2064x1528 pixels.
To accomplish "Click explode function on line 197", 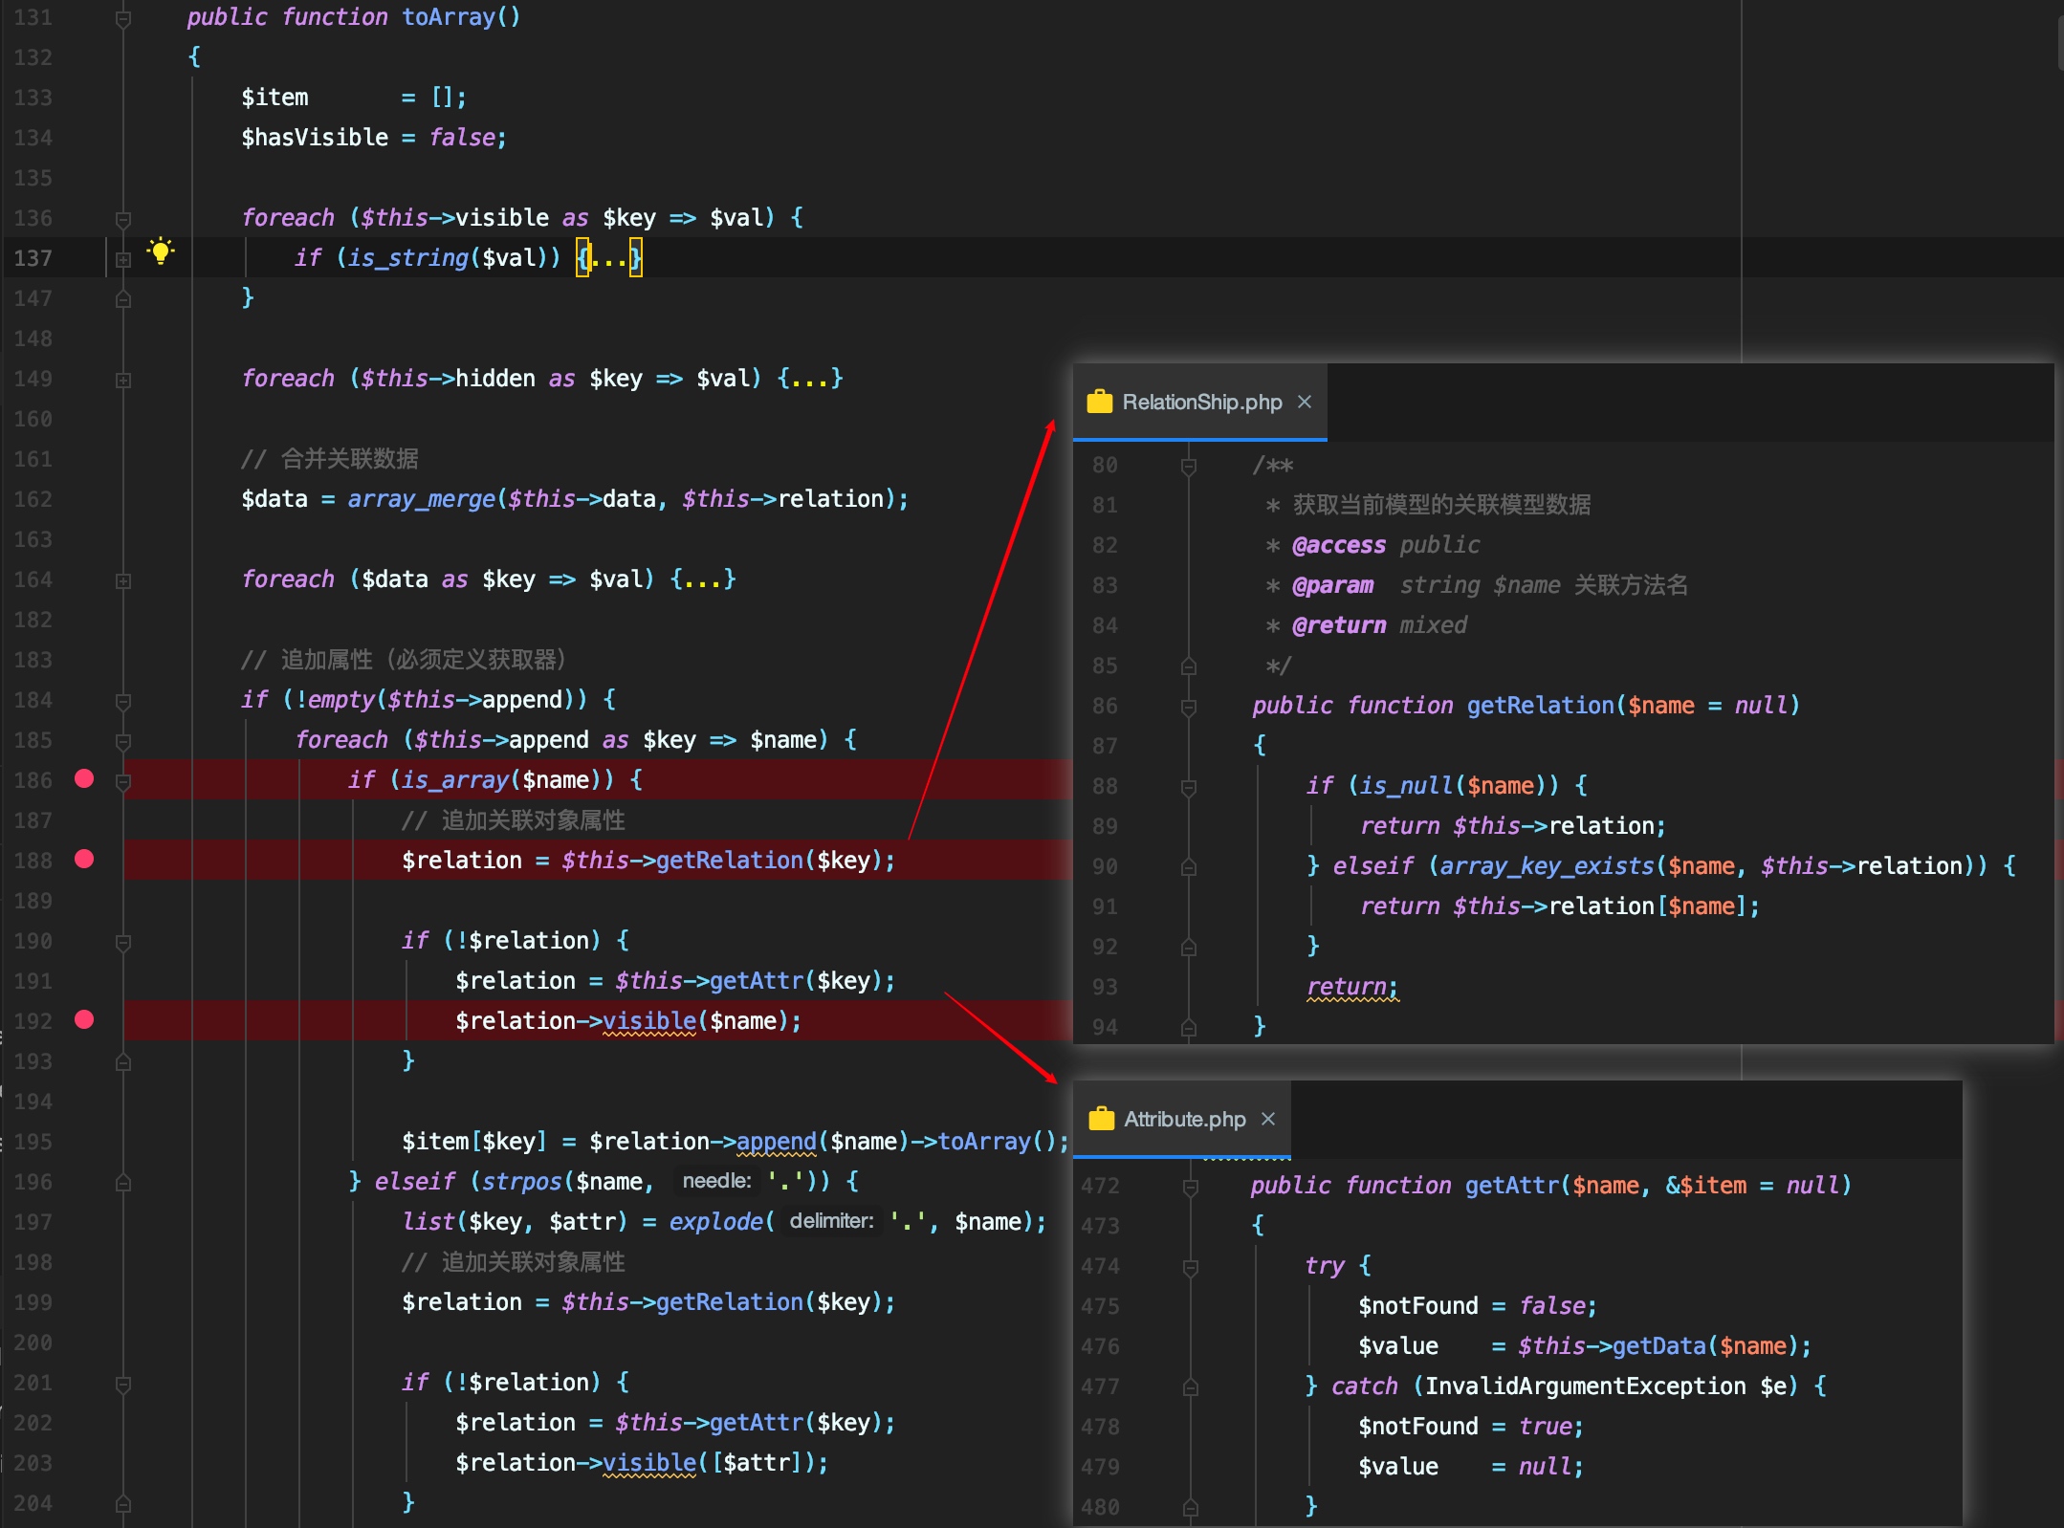I will 716,1222.
